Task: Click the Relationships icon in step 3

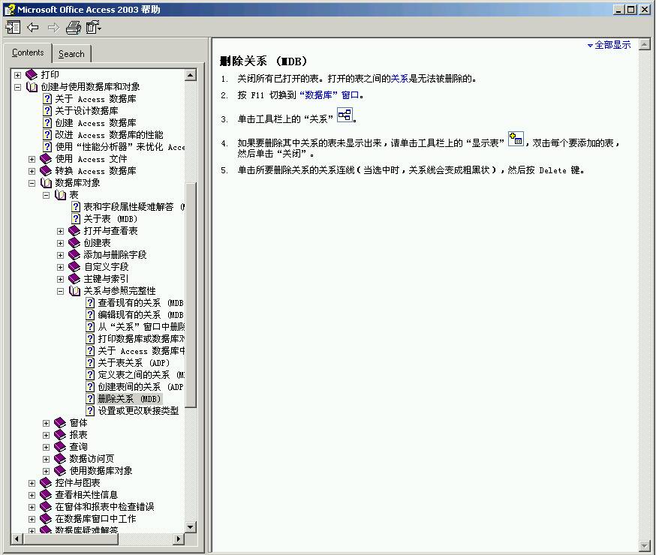Action: 345,115
